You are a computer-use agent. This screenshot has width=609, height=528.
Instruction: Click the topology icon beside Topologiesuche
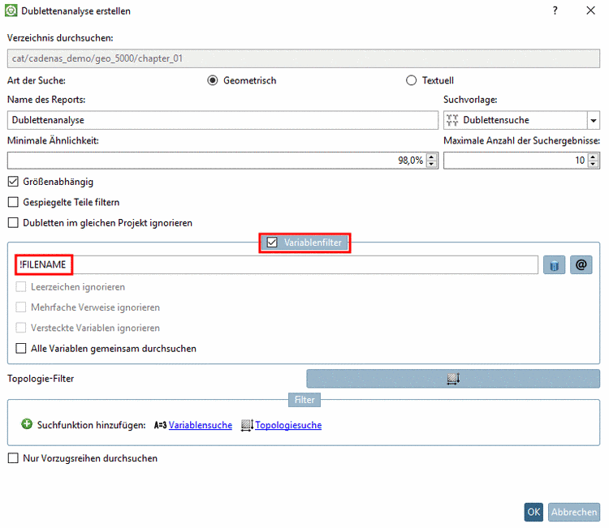247,425
